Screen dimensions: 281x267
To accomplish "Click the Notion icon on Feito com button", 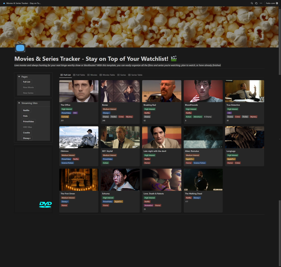I will (277, 3).
